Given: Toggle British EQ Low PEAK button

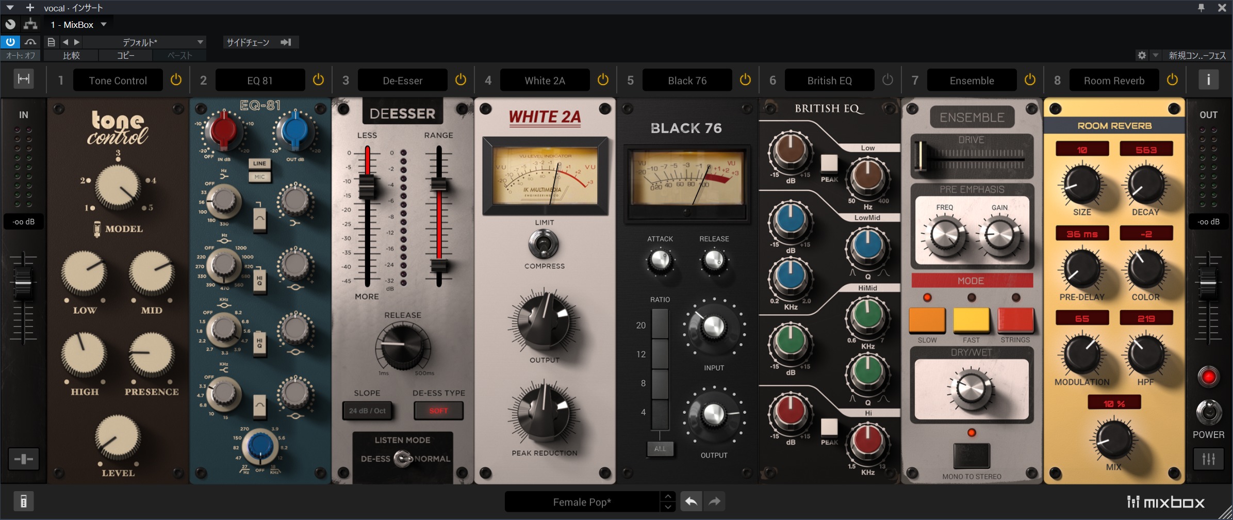Looking at the screenshot, I should (x=829, y=163).
